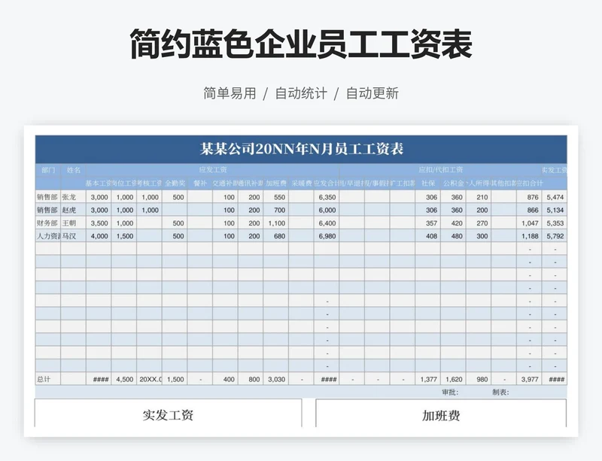Screen dimensions: 602x461
Task: Click the "自动更新" subtitle text
Action: (x=372, y=93)
